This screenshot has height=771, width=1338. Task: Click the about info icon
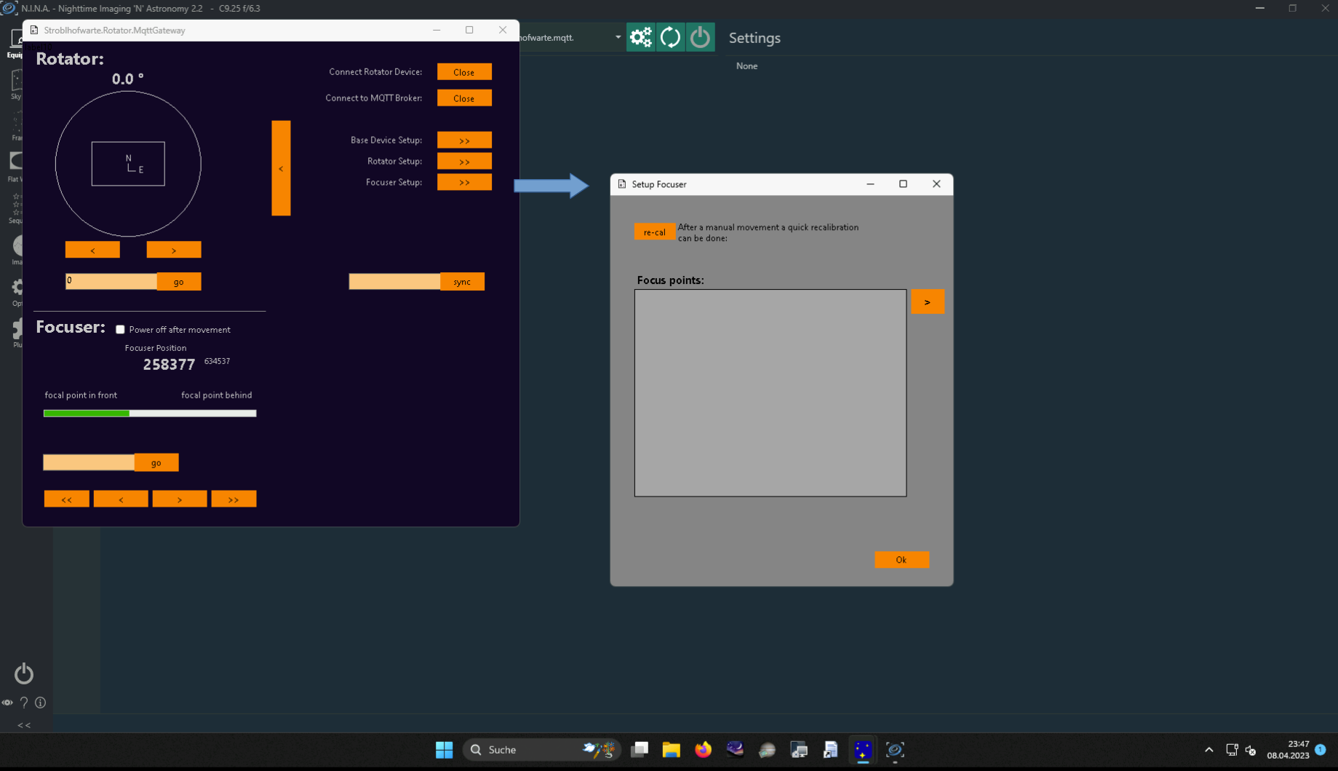pyautogui.click(x=41, y=703)
